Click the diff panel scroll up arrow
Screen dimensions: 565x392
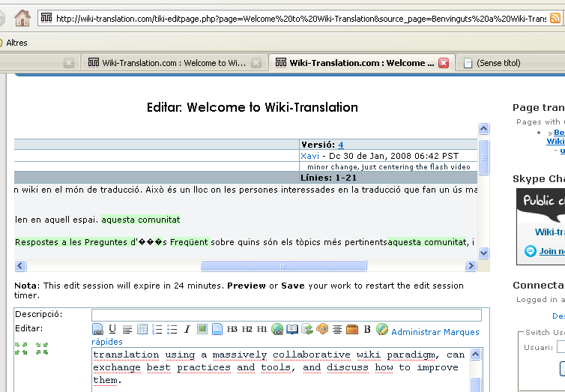[x=483, y=128]
